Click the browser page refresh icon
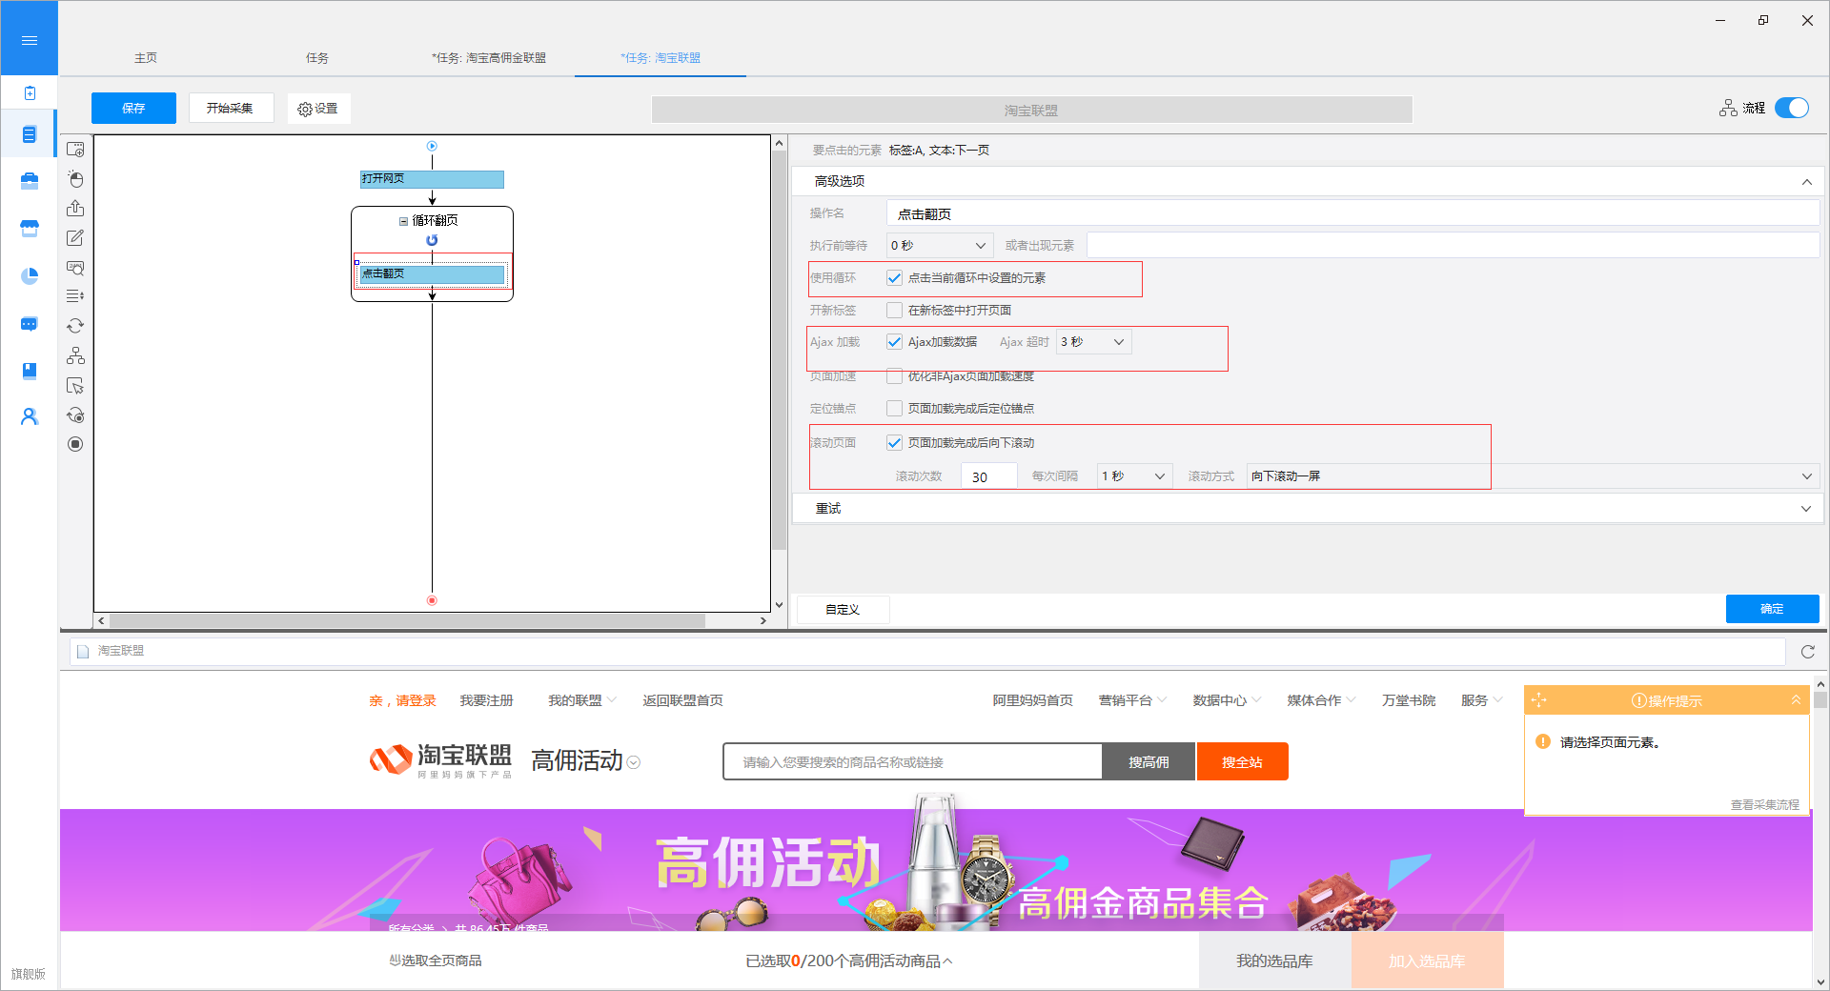The image size is (1830, 991). (x=1807, y=652)
